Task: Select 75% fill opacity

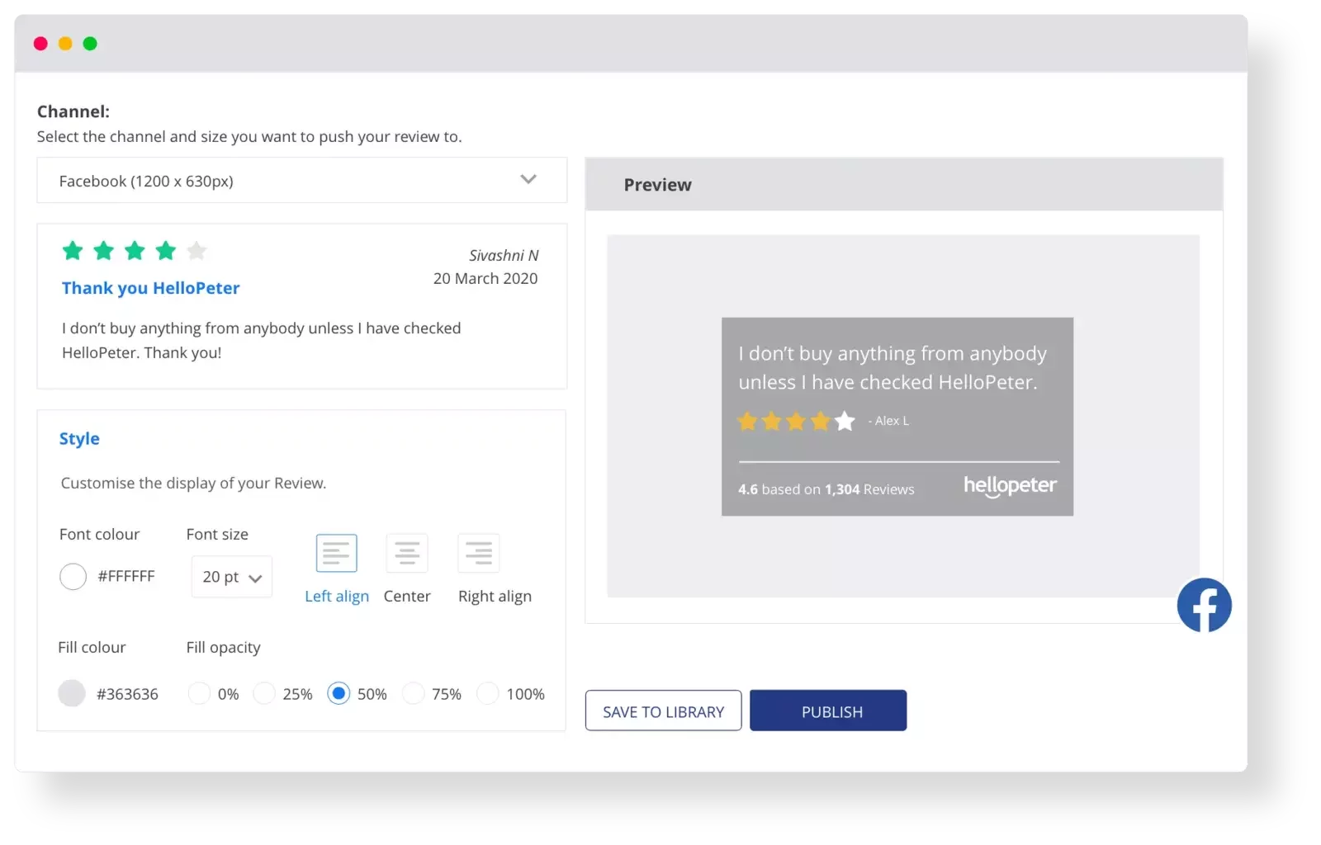Action: (x=413, y=693)
